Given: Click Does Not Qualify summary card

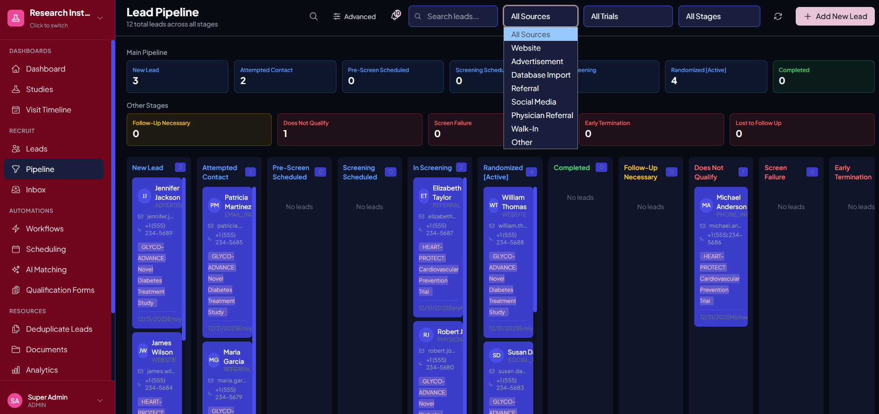Looking at the screenshot, I should click(350, 130).
